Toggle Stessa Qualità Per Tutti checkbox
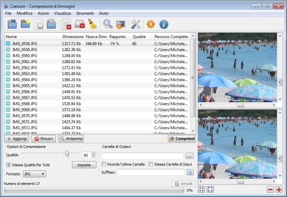 coord(8,165)
